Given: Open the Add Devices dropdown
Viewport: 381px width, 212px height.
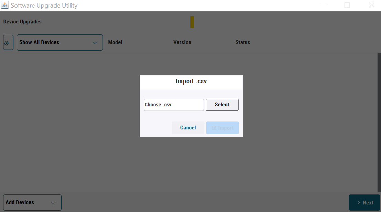Looking at the screenshot, I should coord(32,202).
